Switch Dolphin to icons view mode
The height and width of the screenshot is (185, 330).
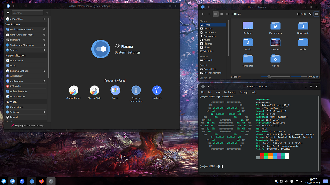coord(216,14)
